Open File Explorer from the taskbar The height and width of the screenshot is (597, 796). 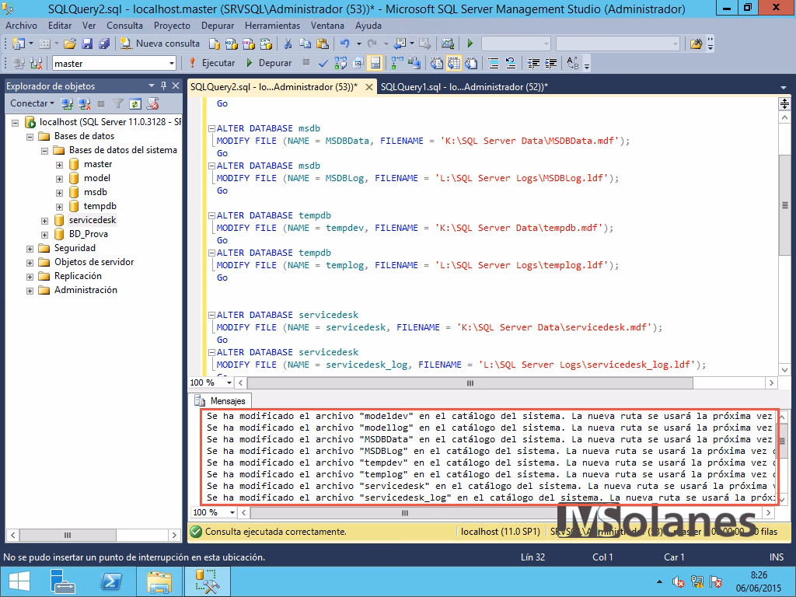tap(159, 581)
